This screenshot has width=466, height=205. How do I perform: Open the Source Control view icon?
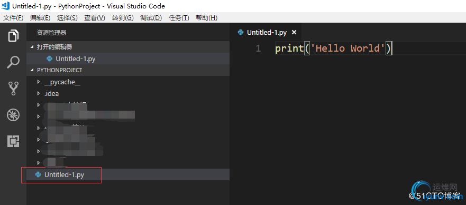13,89
